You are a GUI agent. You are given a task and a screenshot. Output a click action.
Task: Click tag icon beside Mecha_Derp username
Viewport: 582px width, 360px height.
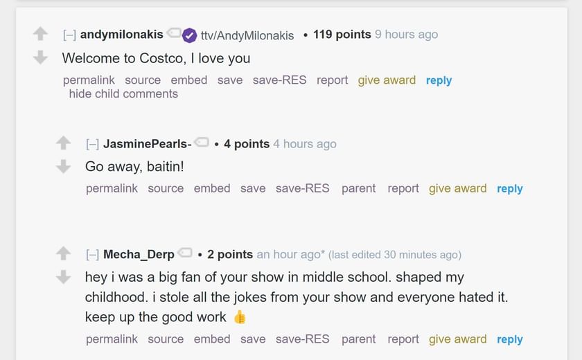(x=185, y=253)
